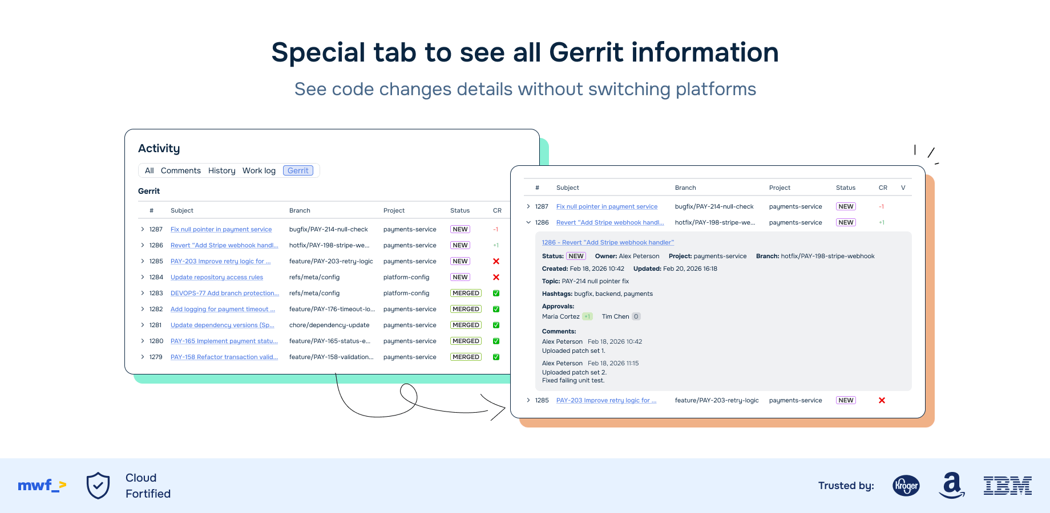
Task: Click MERGED status badge on row 1279
Action: point(466,357)
